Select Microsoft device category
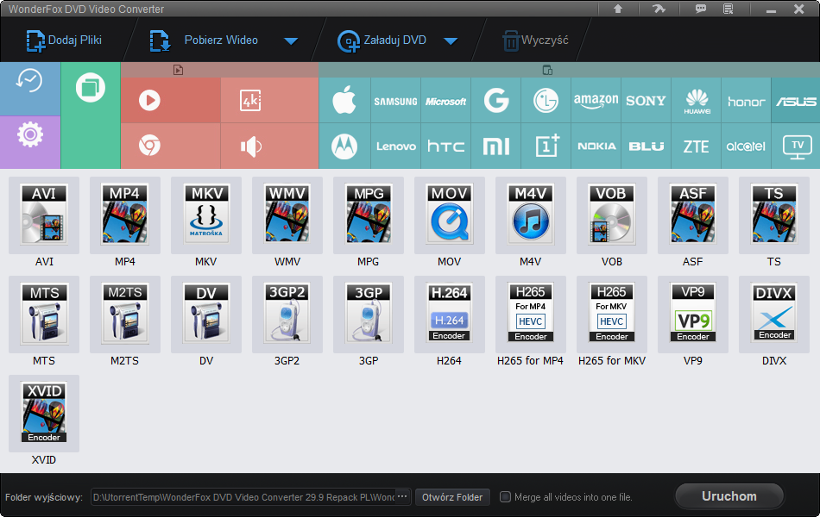Image resolution: width=820 pixels, height=517 pixels. tap(445, 100)
